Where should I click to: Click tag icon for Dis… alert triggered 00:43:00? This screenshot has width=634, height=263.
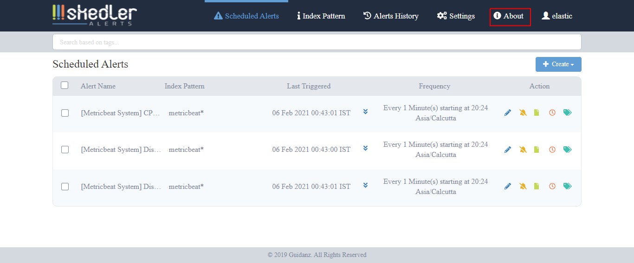coord(567,150)
